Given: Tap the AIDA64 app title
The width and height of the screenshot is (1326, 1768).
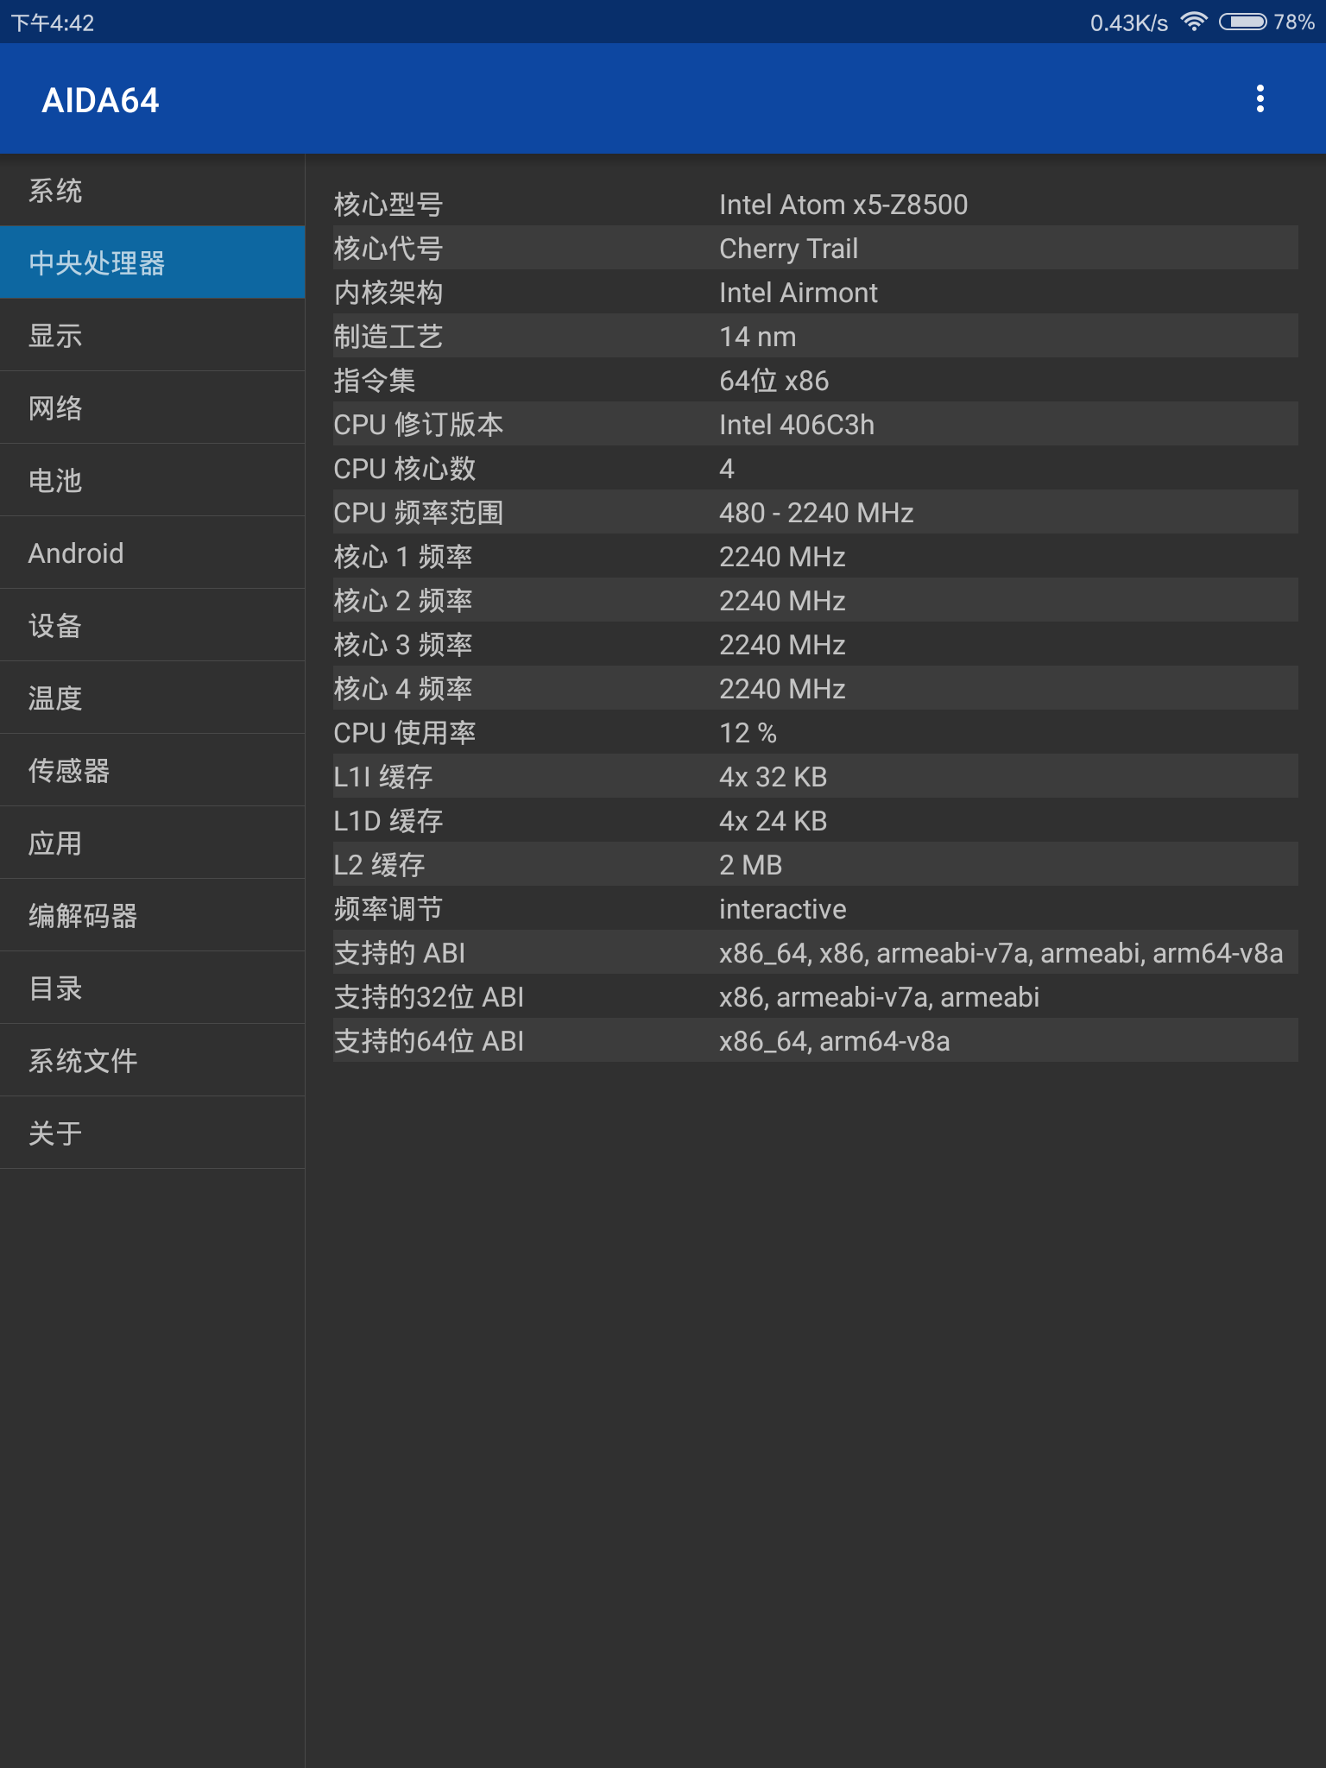Looking at the screenshot, I should (100, 100).
